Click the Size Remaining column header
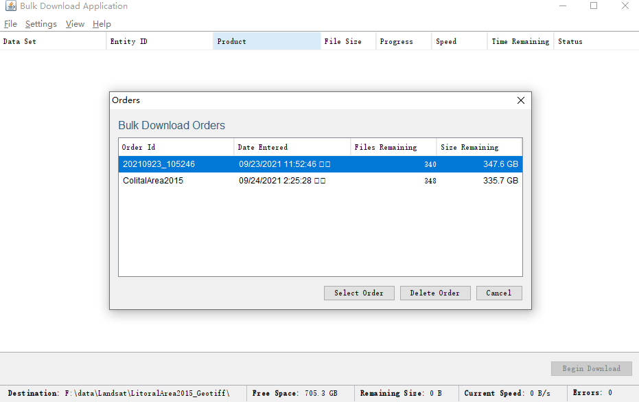The width and height of the screenshot is (639, 402). [x=479, y=147]
